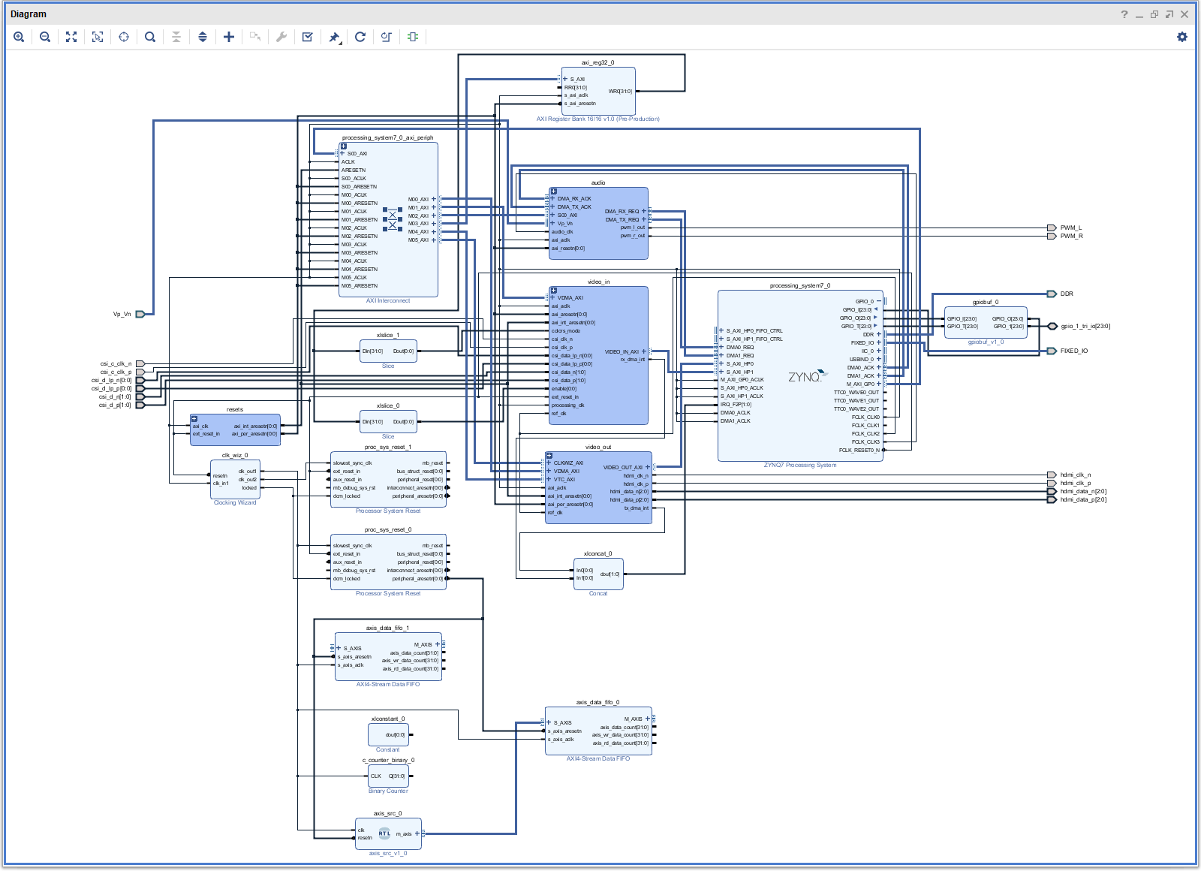Toggle the pin icon in toolbar
The width and height of the screenshot is (1201, 871).
pos(334,37)
